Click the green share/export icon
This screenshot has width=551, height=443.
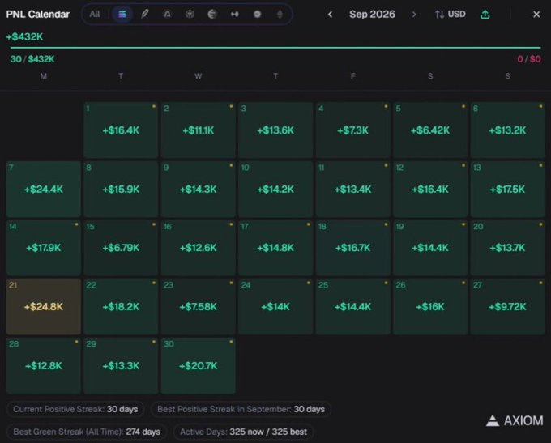(x=485, y=15)
